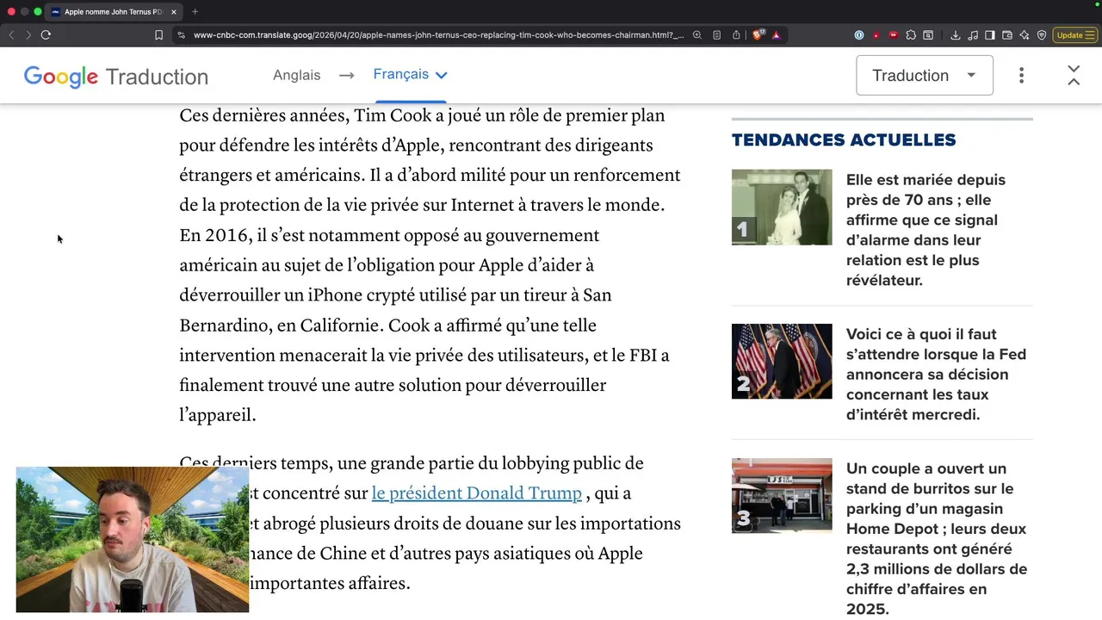Screen dimensions: 1102x620
Task: Bookmark this page via bookmark icon
Action: [x=158, y=35]
